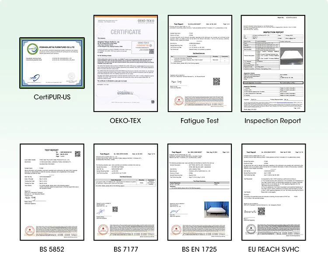Click the red stamp on BS 7177 report
The width and height of the screenshot is (328, 263).
pyautogui.click(x=103, y=229)
